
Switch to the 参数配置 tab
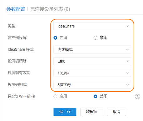pyautogui.click(x=16, y=9)
